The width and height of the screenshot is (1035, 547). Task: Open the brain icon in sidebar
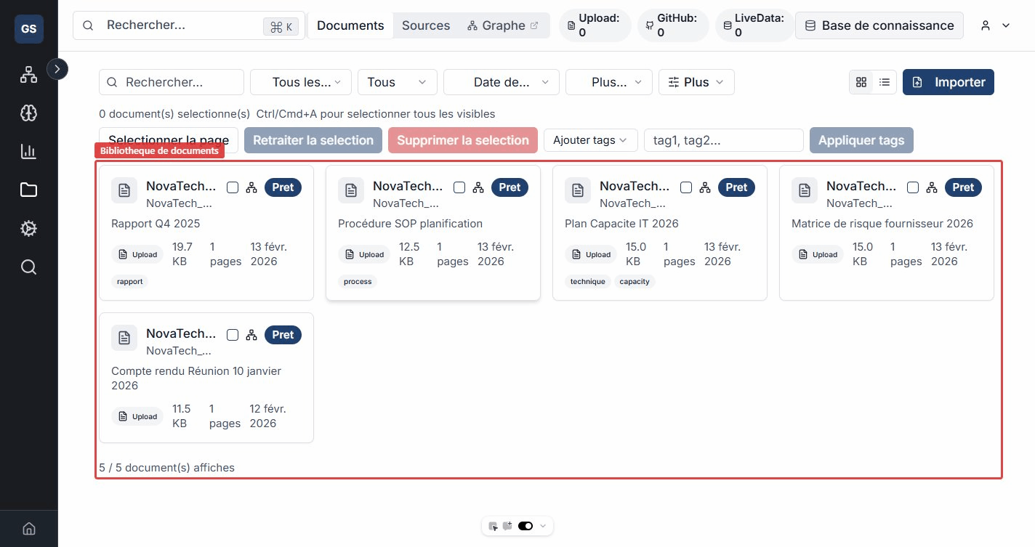pos(28,113)
